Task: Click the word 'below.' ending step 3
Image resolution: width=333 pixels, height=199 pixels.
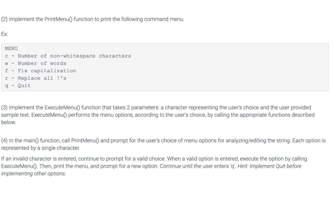Action: pyautogui.click(x=8, y=122)
